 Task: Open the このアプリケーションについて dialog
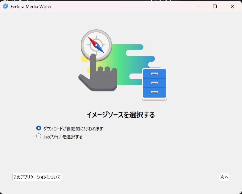click(x=37, y=177)
